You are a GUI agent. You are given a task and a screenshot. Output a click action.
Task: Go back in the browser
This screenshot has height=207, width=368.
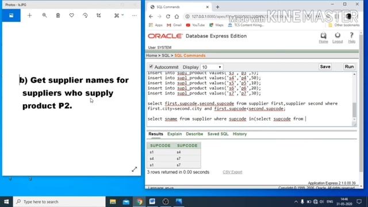(x=151, y=17)
